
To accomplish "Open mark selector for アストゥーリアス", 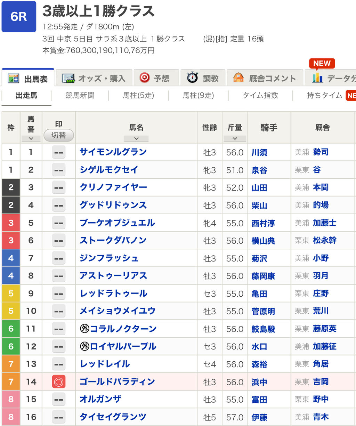I will point(59,276).
